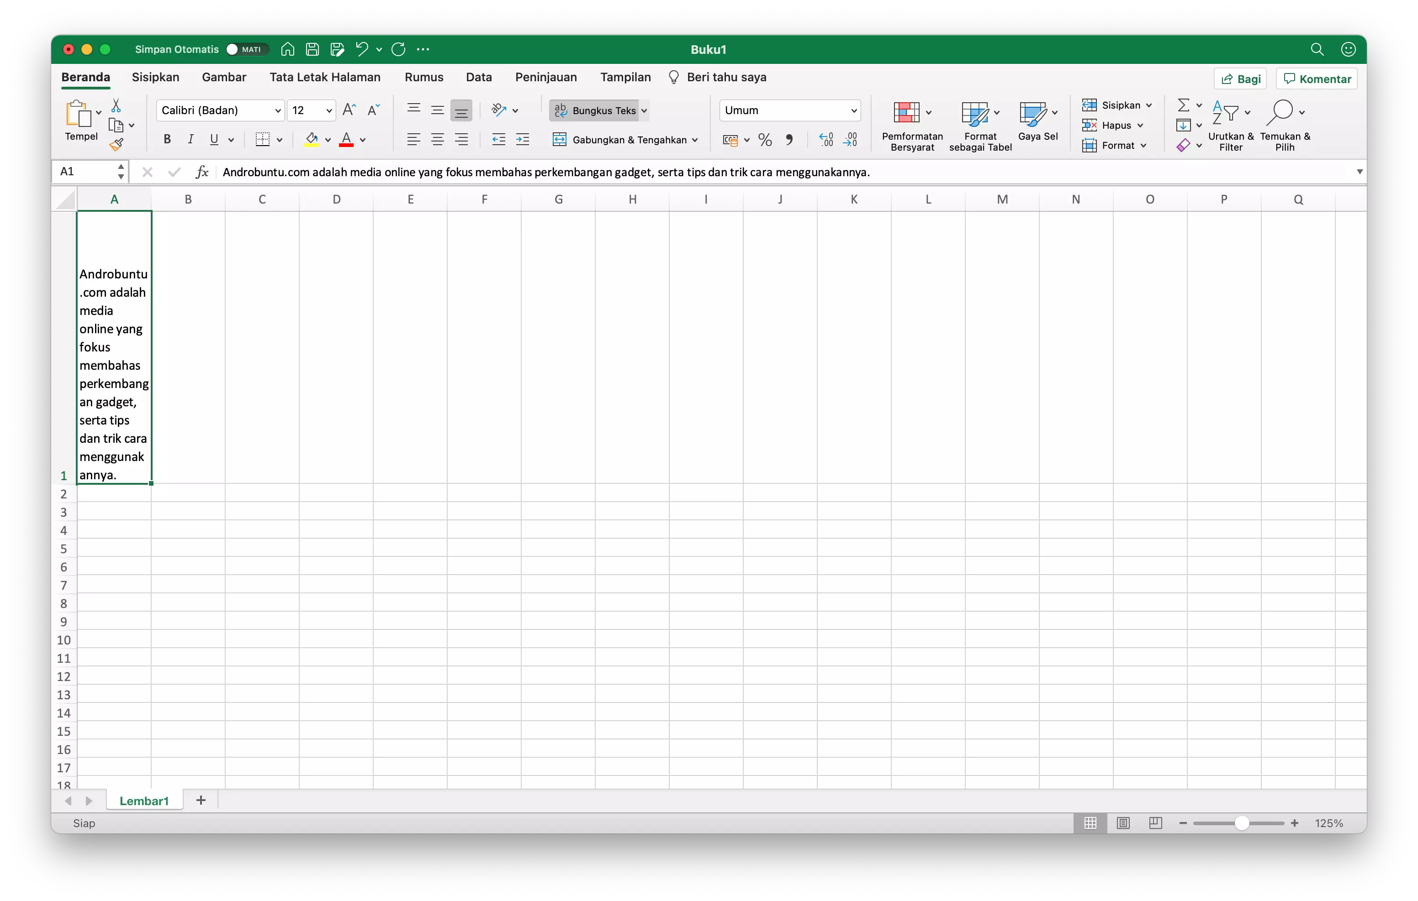Click the Bagi share button
The image size is (1418, 901).
click(x=1240, y=78)
